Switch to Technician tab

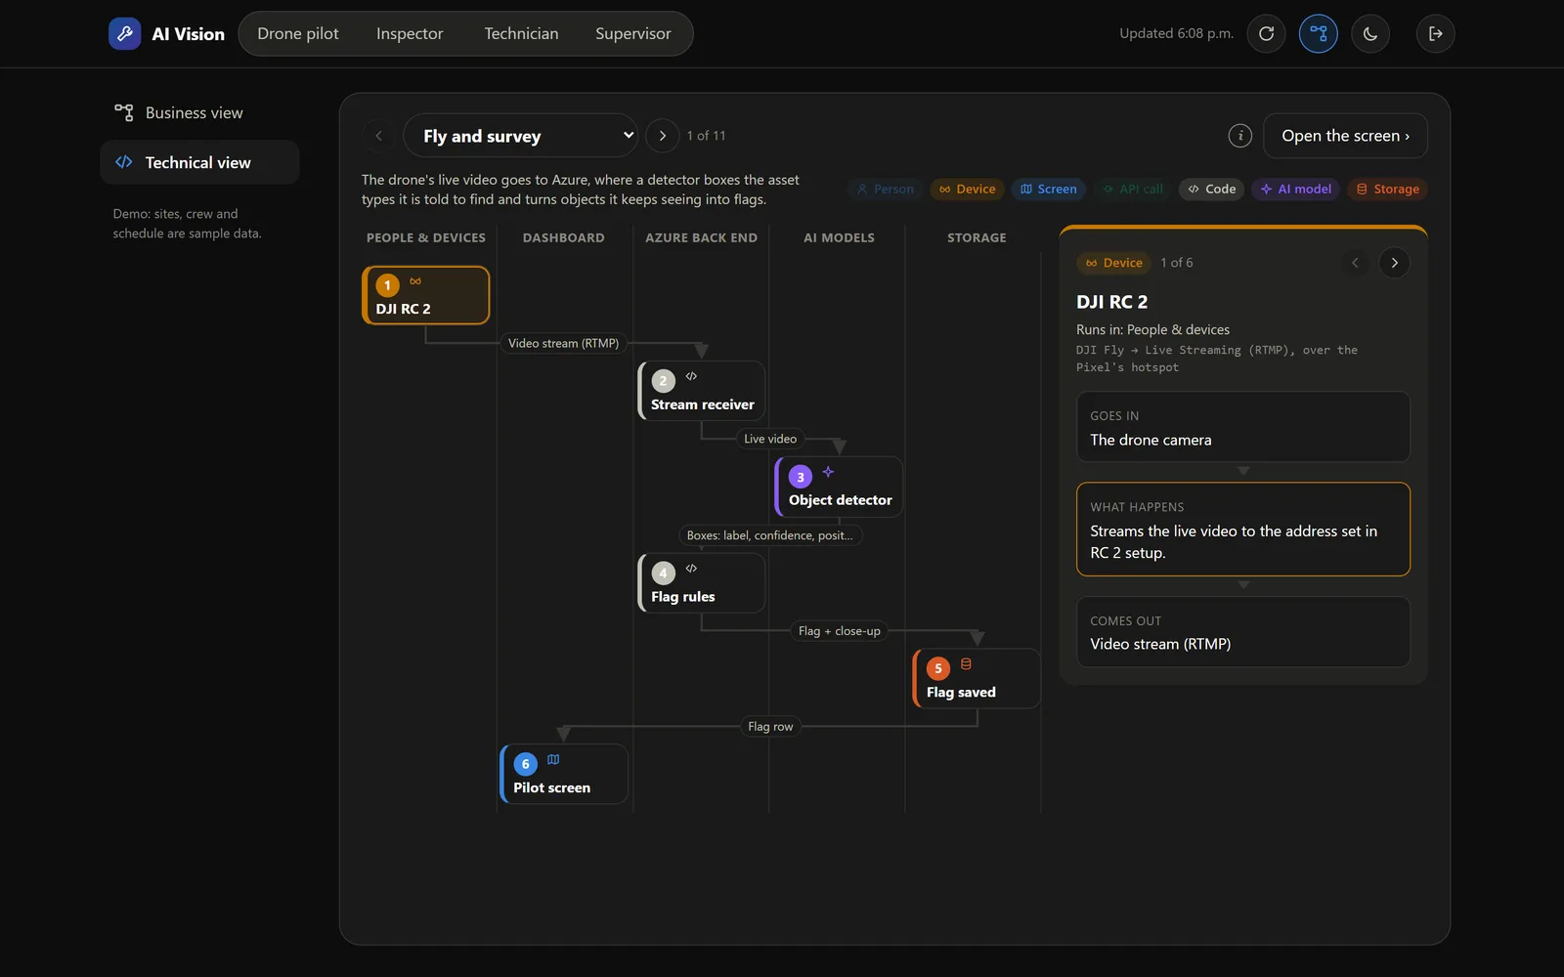521,34
